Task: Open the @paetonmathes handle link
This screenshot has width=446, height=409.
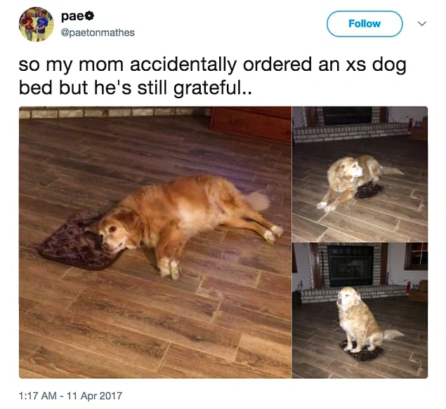Action: click(98, 32)
